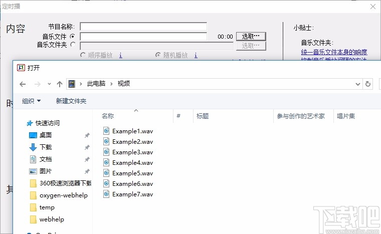Click the Forward arrow in Open dialog
Image resolution: width=381 pixels, height=234 pixels.
[38, 84]
